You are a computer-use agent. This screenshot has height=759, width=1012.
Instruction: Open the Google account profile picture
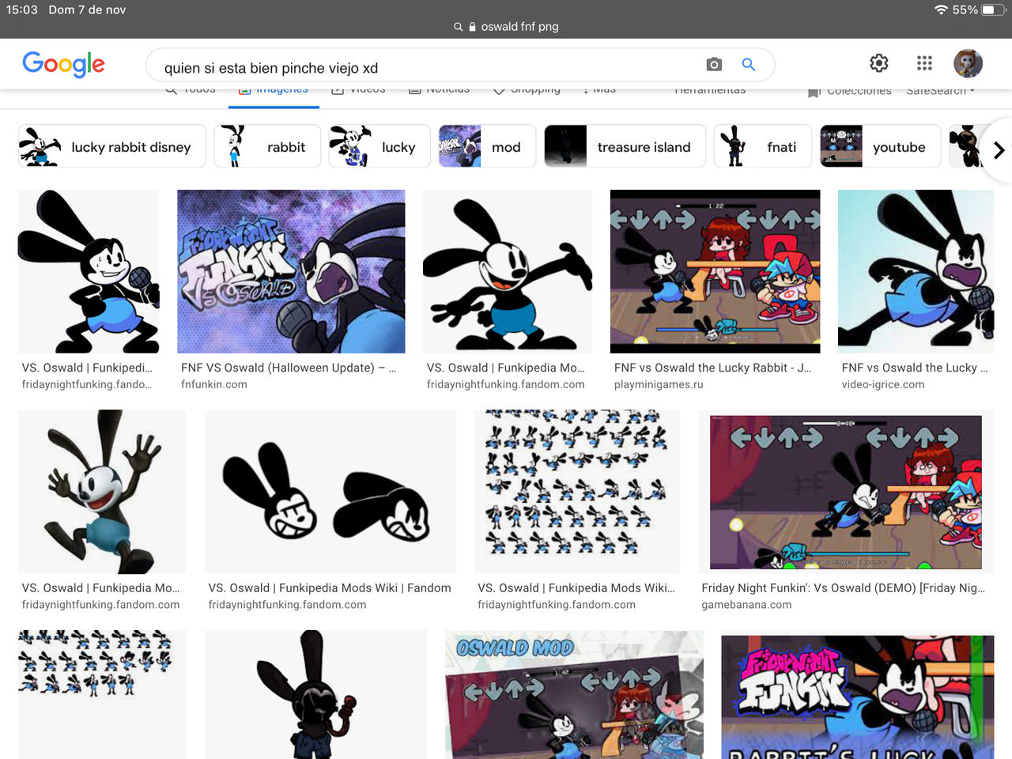[968, 63]
